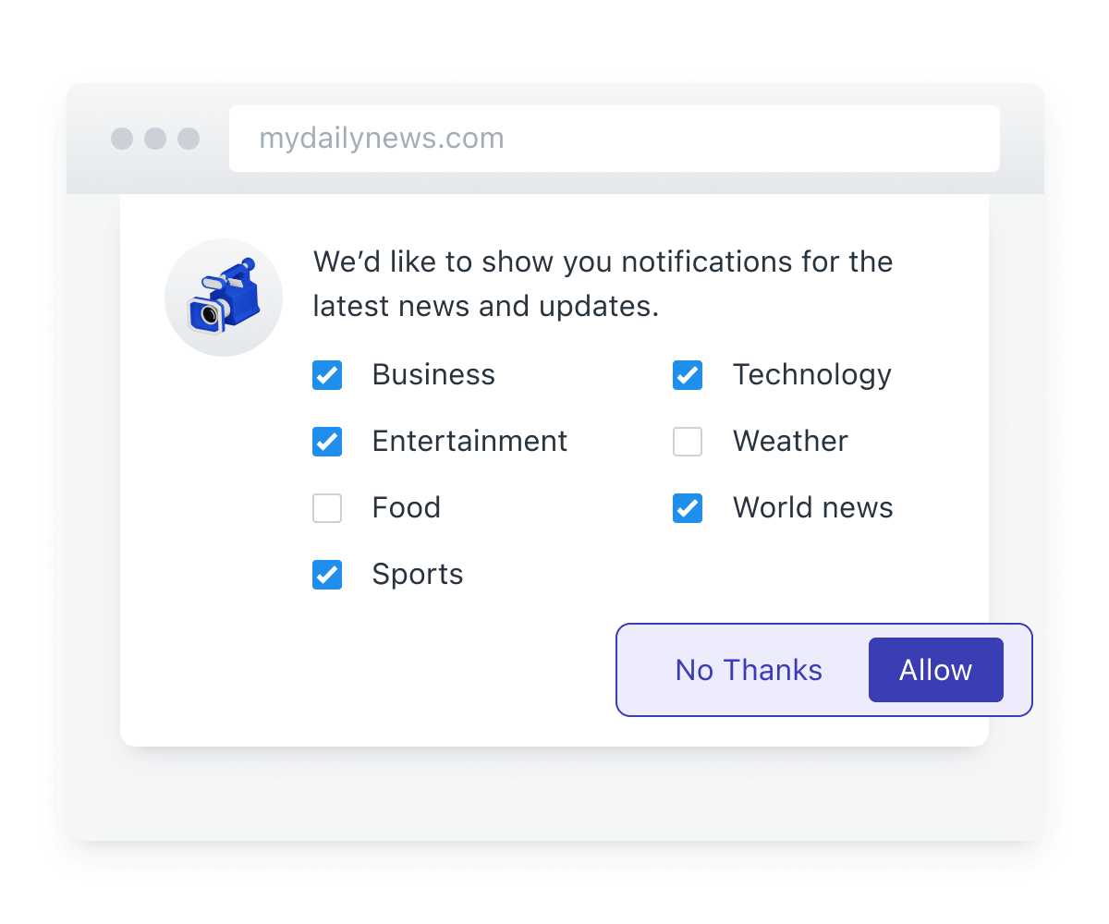The width and height of the screenshot is (1109, 924).
Task: Enable the Food checkbox
Action: [327, 508]
